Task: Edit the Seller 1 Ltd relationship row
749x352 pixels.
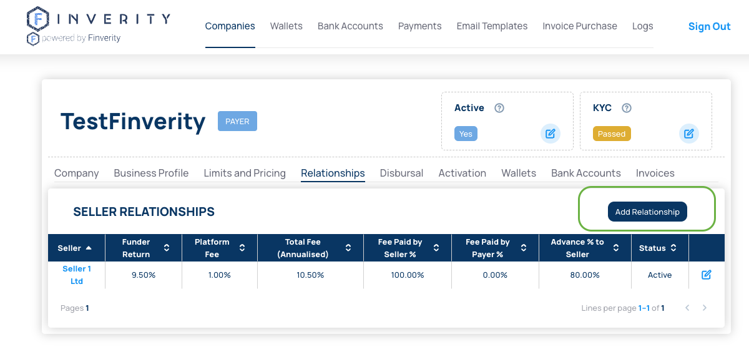Action: click(x=706, y=275)
